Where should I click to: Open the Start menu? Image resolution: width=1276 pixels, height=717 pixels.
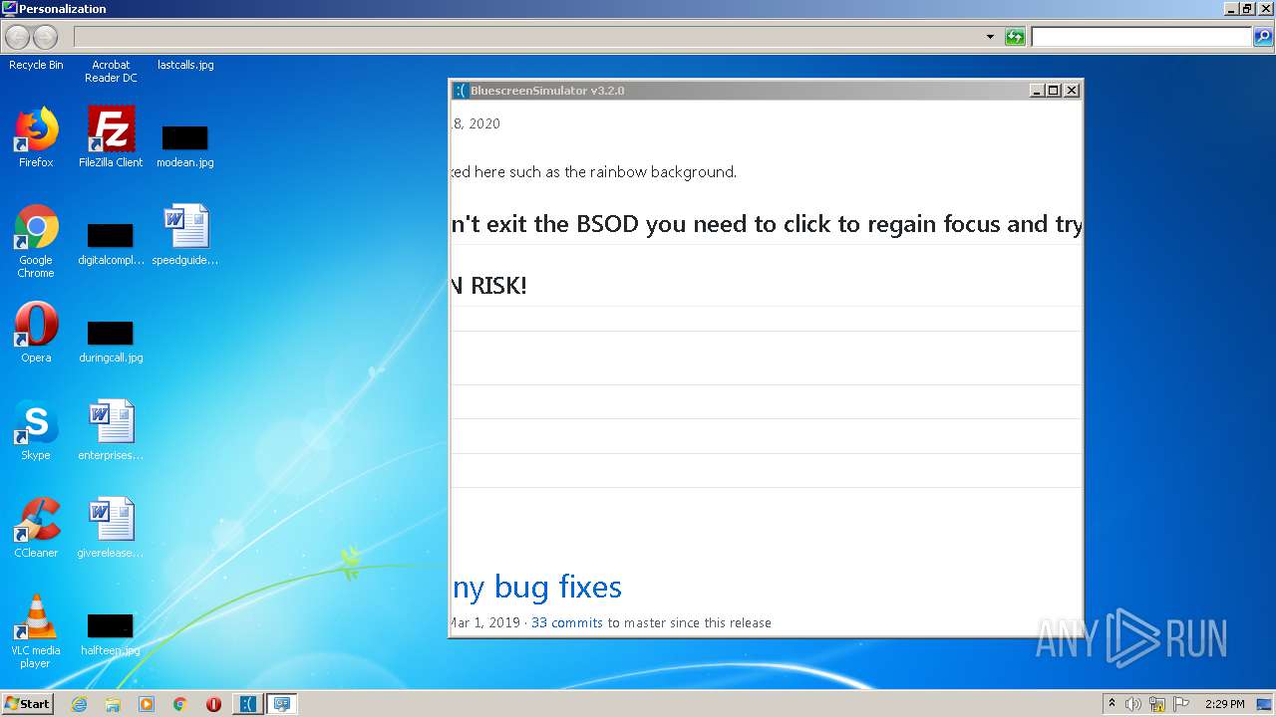click(28, 704)
